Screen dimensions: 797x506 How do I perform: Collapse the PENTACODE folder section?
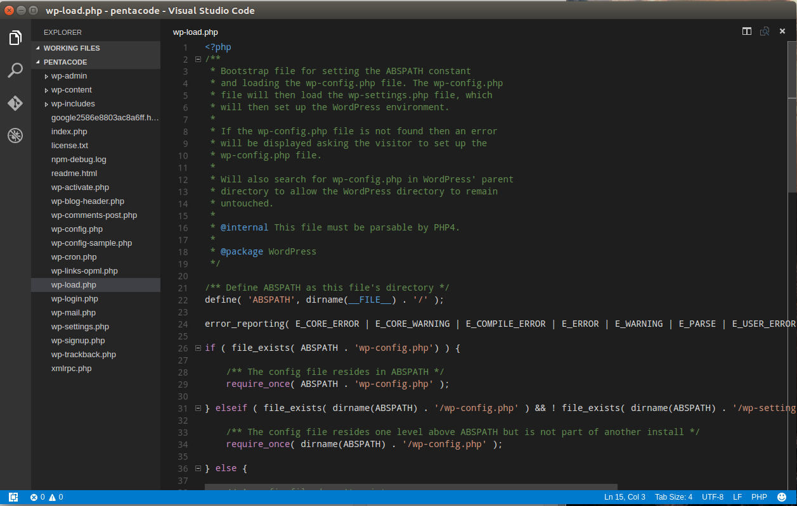[x=96, y=62]
